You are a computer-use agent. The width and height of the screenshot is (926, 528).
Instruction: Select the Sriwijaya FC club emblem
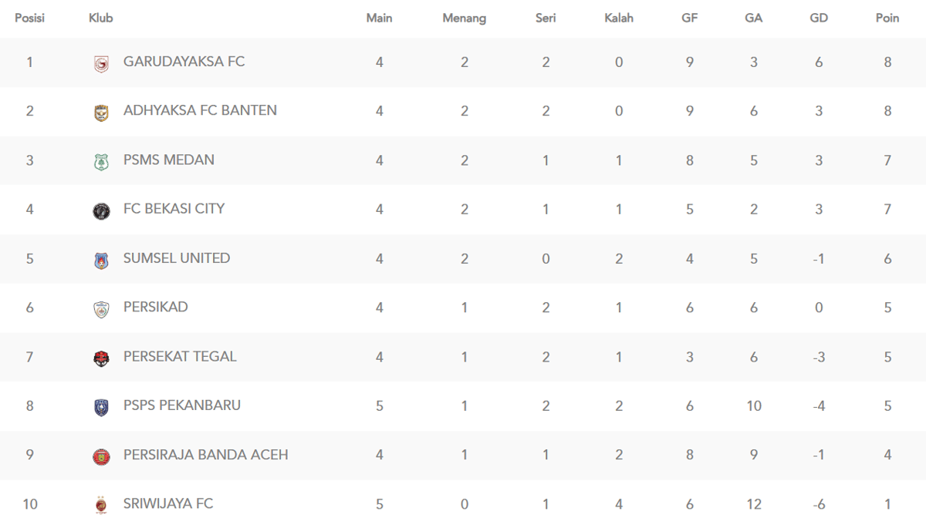point(101,506)
